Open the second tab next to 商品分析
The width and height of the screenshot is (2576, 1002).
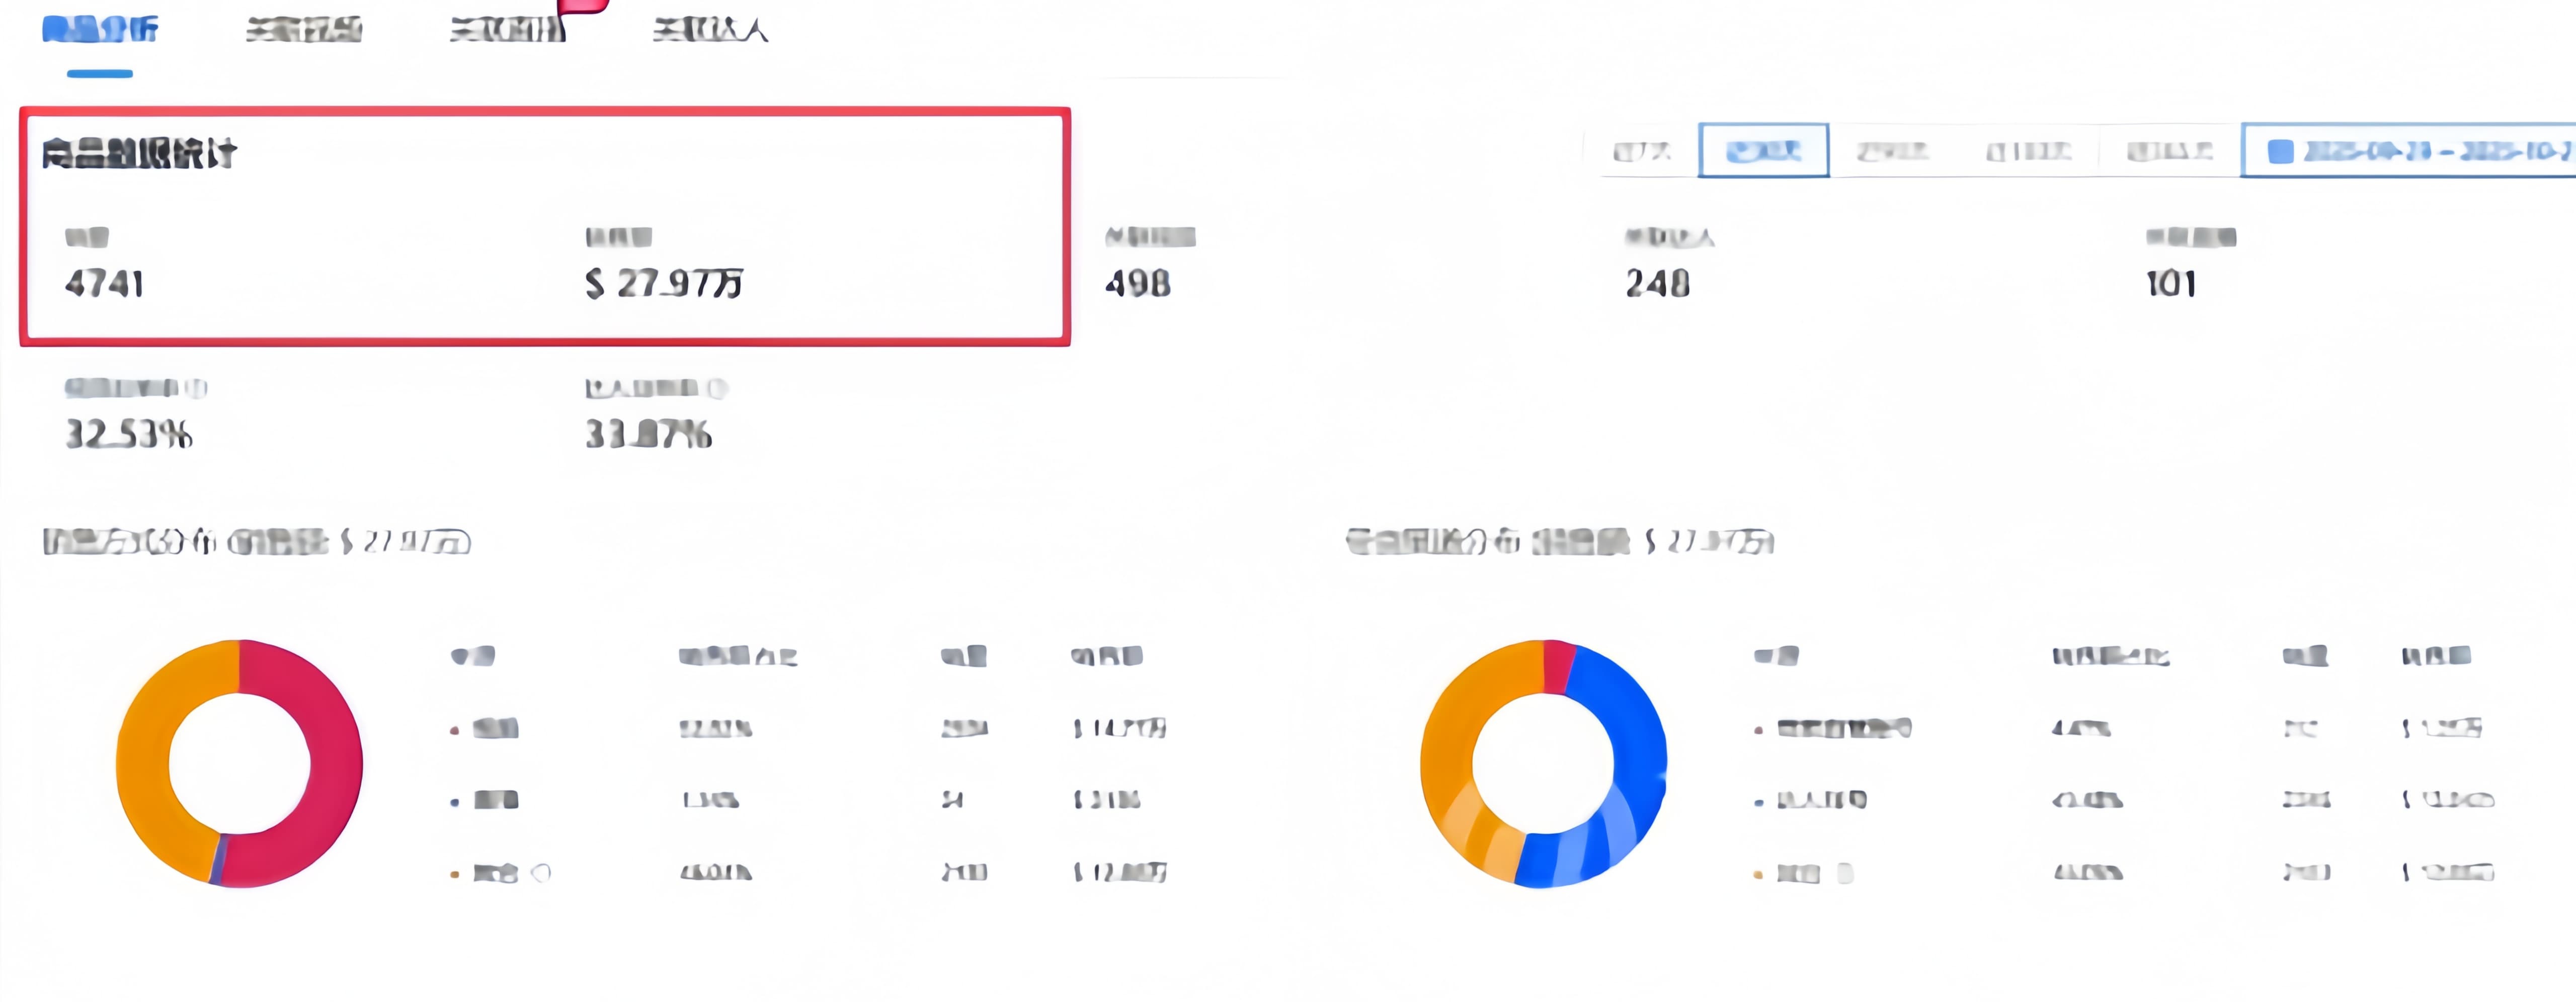coord(304,30)
